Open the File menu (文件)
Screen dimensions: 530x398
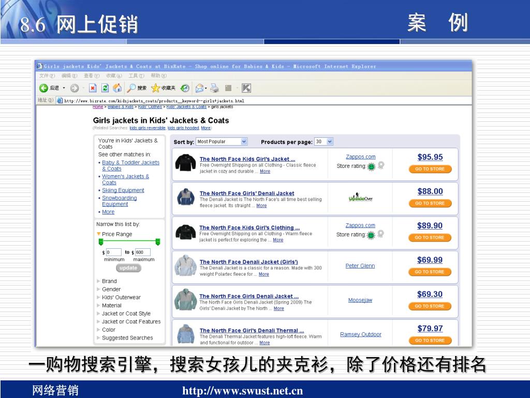[x=47, y=76]
